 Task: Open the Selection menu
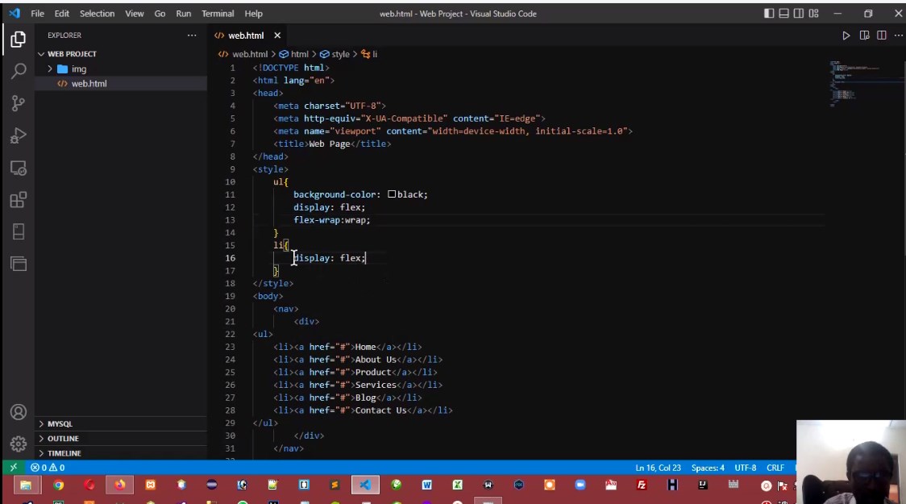pos(97,13)
